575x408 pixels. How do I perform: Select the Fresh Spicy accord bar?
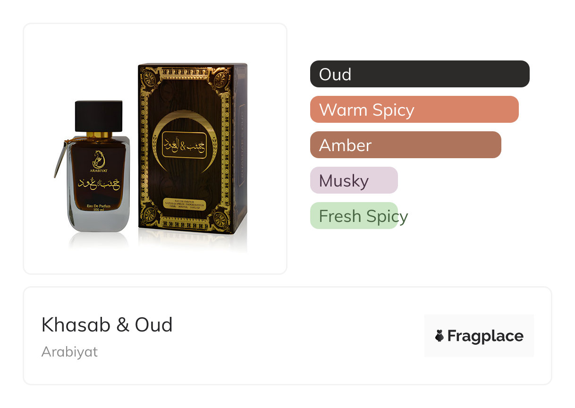[354, 216]
